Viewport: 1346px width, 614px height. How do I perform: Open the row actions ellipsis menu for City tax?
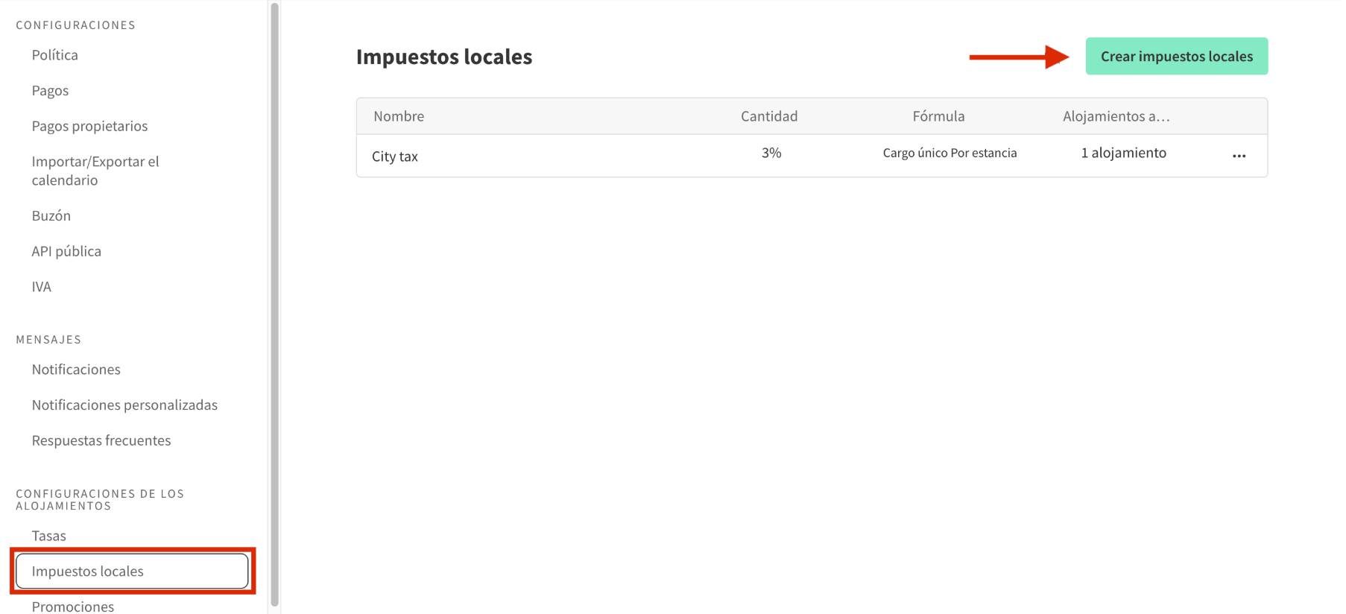pyautogui.click(x=1238, y=156)
